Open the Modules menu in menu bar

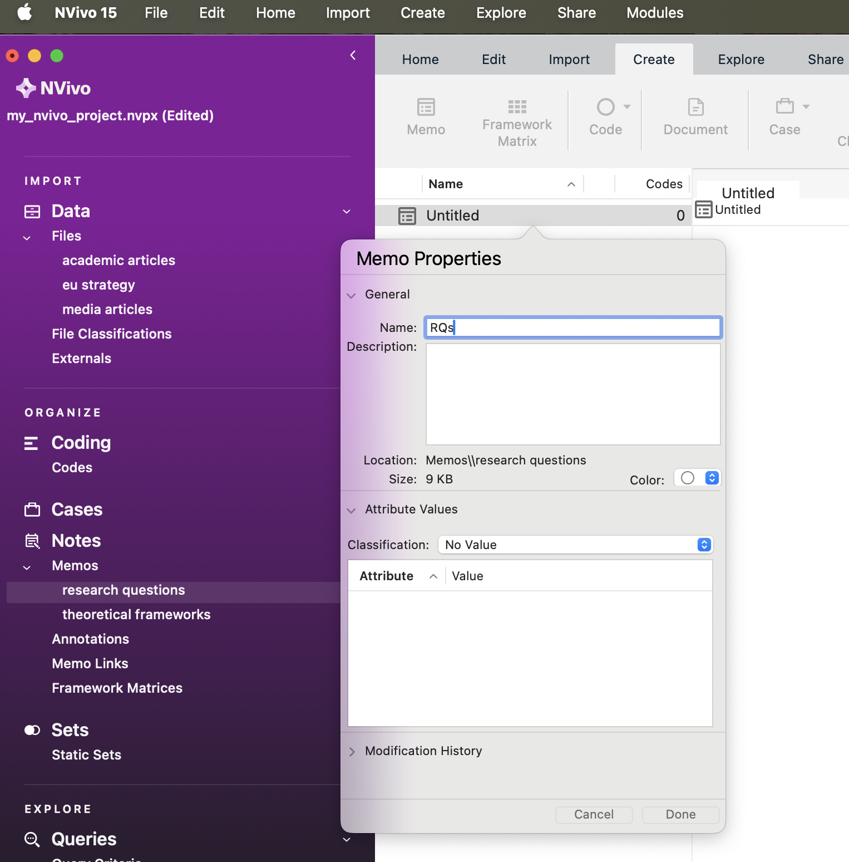654,13
